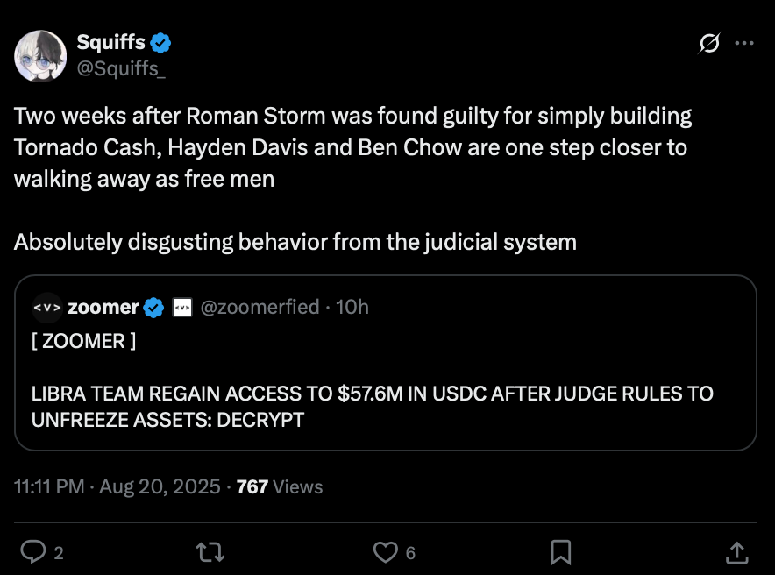Screen dimensions: 775x575
Task: Open the share post icon
Action: click(737, 551)
